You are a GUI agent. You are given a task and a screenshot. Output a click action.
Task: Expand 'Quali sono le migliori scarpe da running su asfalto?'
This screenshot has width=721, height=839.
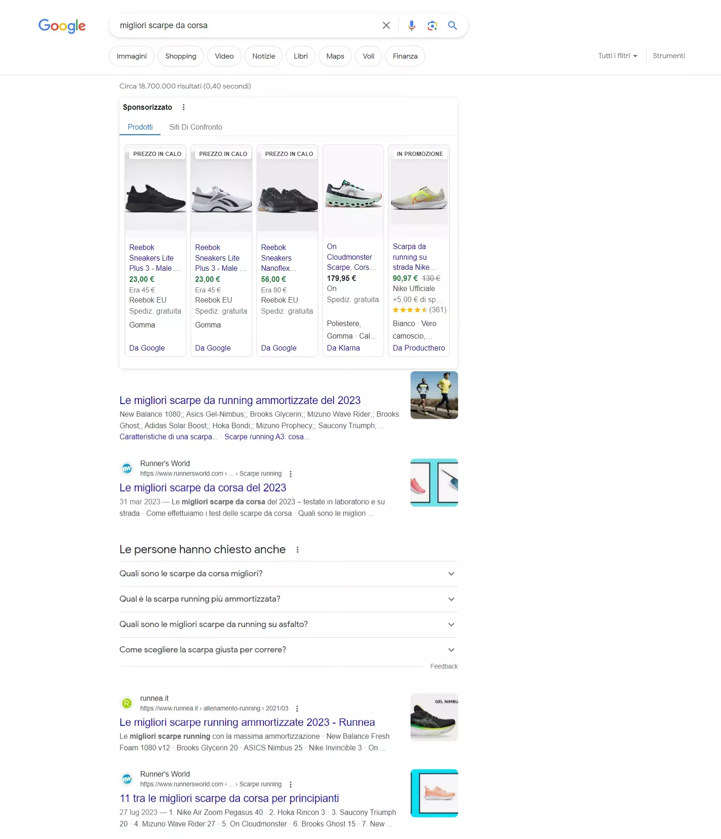click(x=288, y=625)
